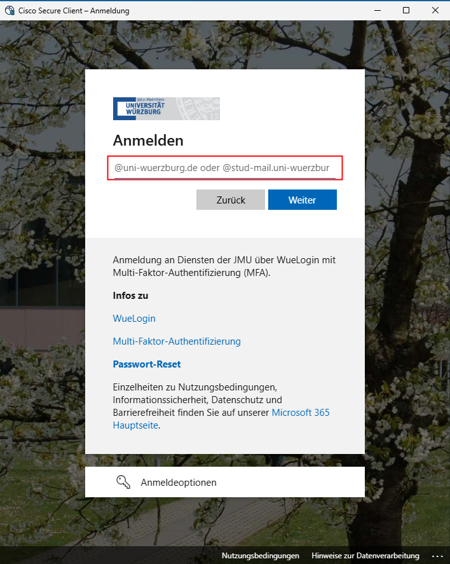Open the three-dots menu in footer
This screenshot has width=450, height=564.
click(437, 556)
